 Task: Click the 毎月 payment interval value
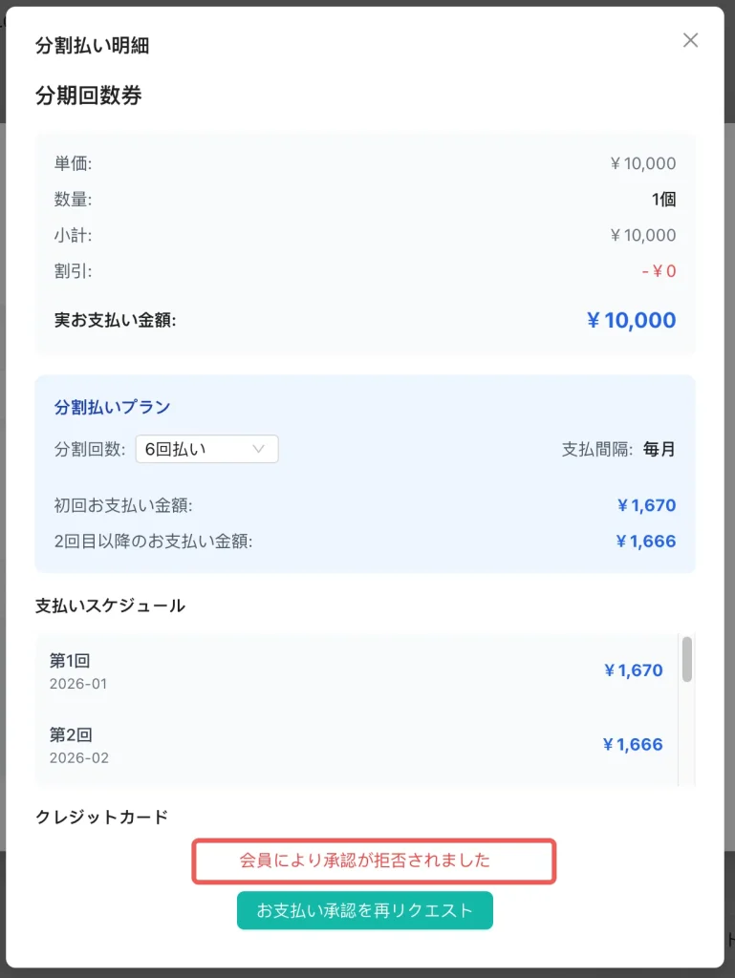click(659, 449)
